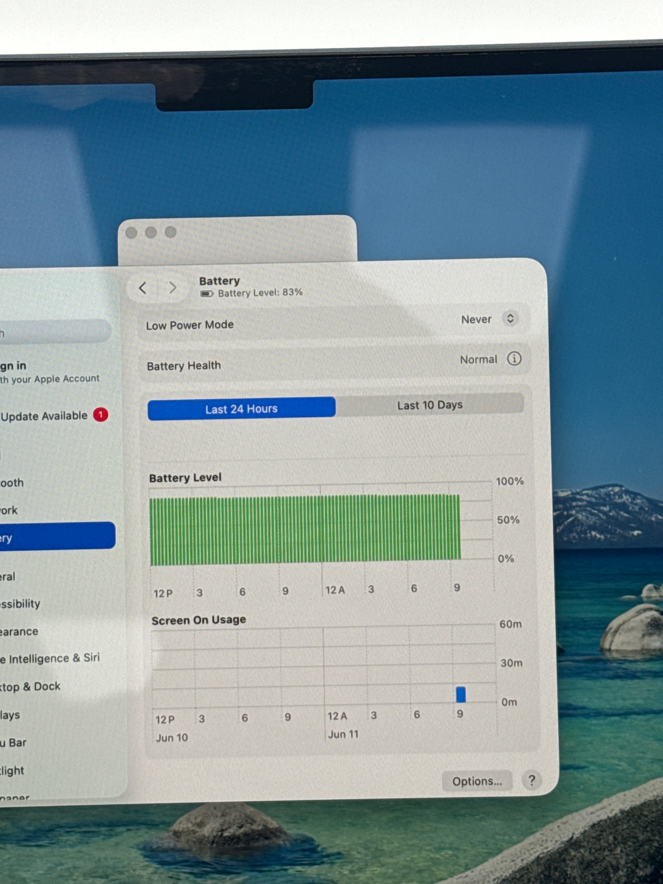Click the Low Power Mode label
This screenshot has height=884, width=663.
click(x=190, y=325)
